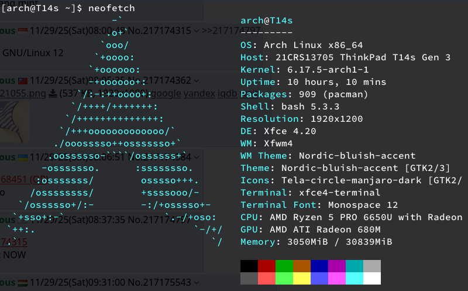Click the '[arch@T14s ~]$' shell prompt
The height and width of the screenshot is (291, 468).
(x=42, y=8)
